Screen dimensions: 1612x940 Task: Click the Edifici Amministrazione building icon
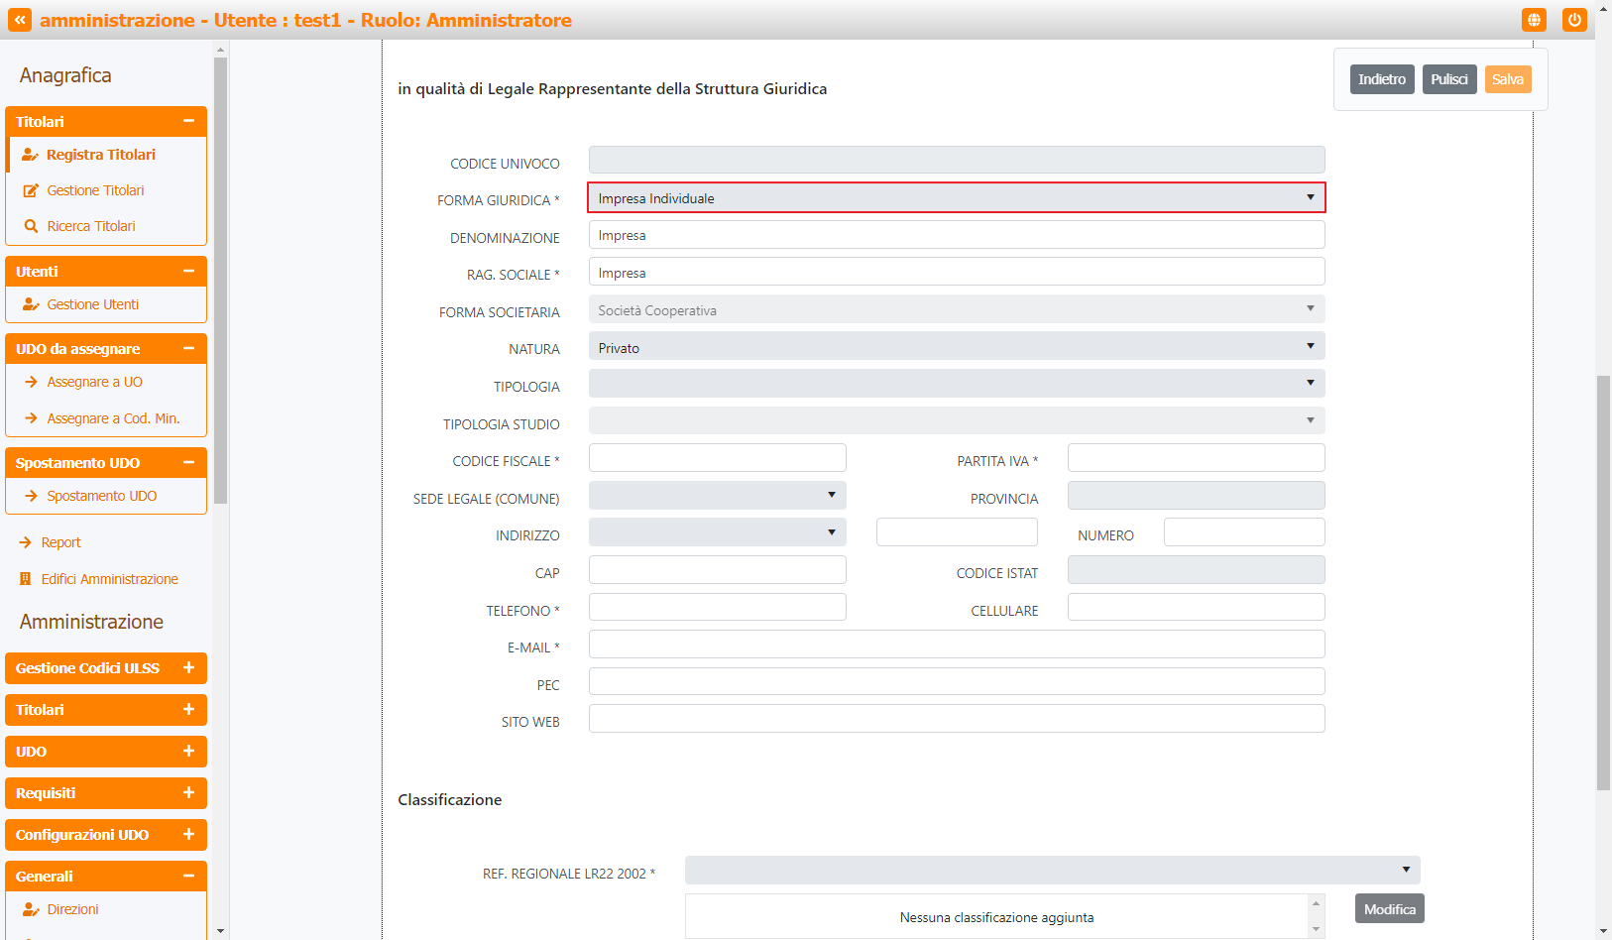[26, 579]
